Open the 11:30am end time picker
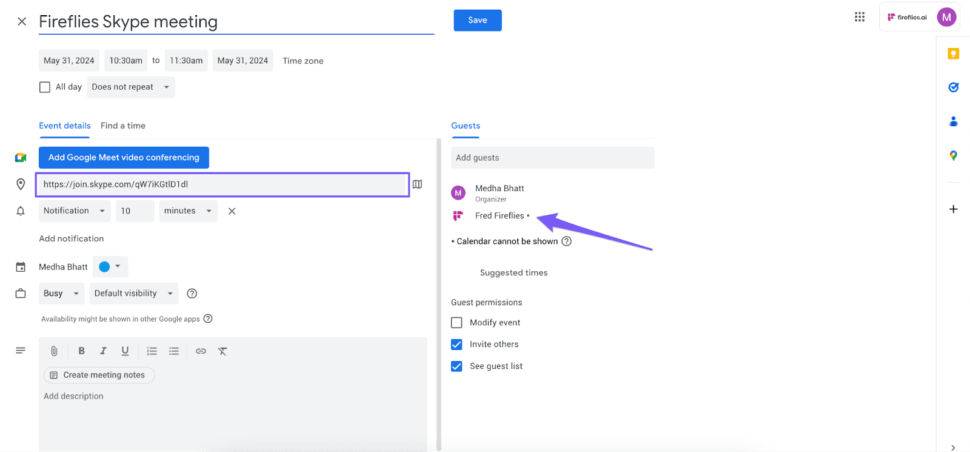This screenshot has height=452, width=970. coord(186,61)
